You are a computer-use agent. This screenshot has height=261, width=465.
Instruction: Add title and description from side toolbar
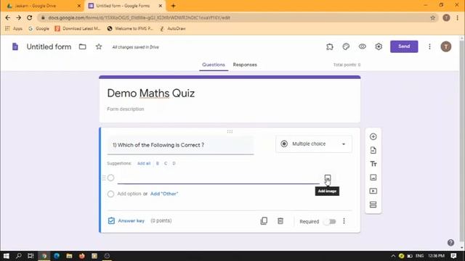[x=373, y=164]
